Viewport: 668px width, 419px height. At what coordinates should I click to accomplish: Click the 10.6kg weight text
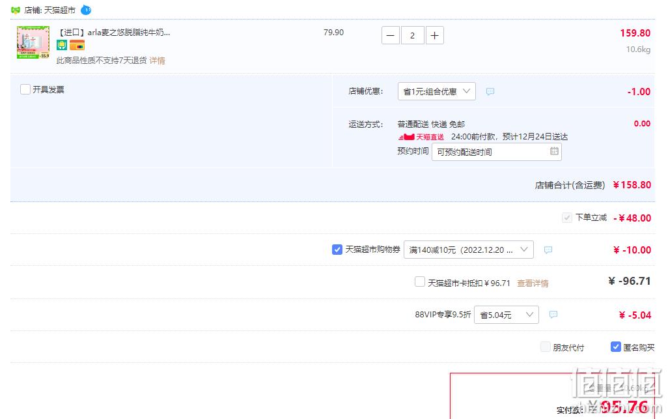click(x=638, y=50)
